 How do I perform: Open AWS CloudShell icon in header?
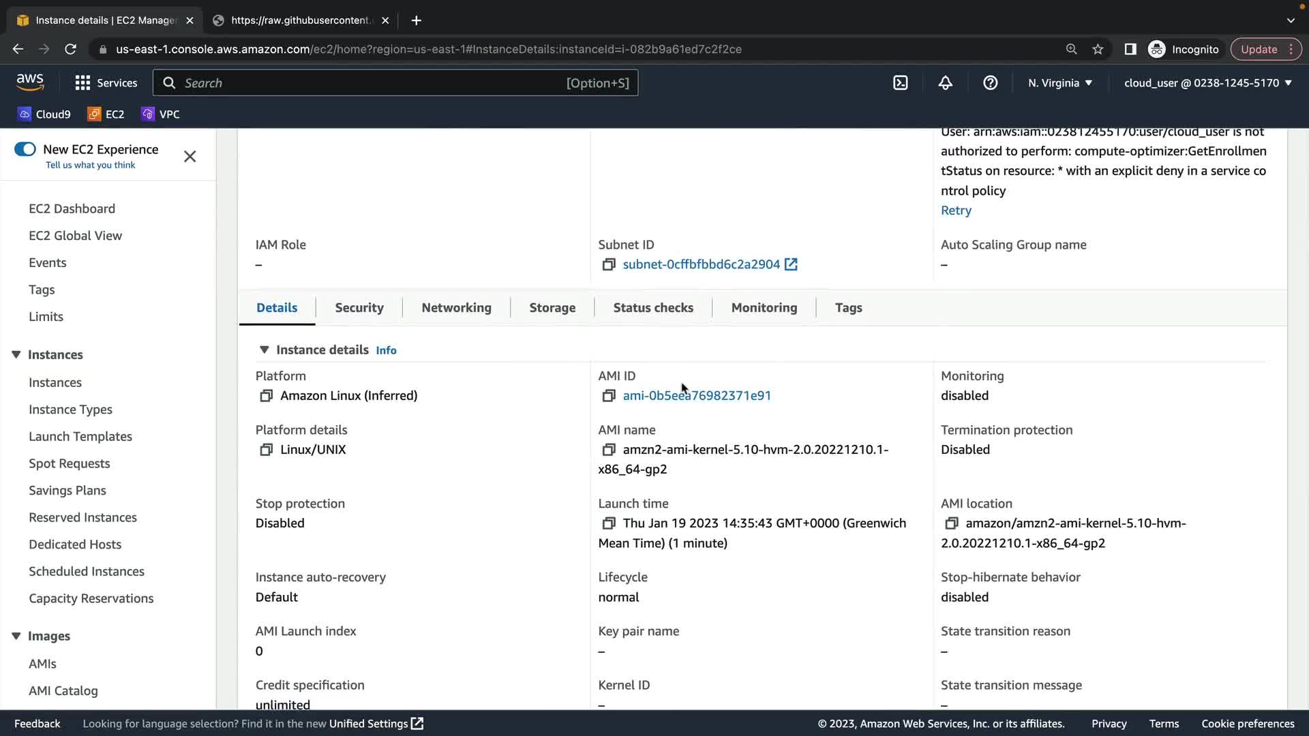[x=900, y=83]
